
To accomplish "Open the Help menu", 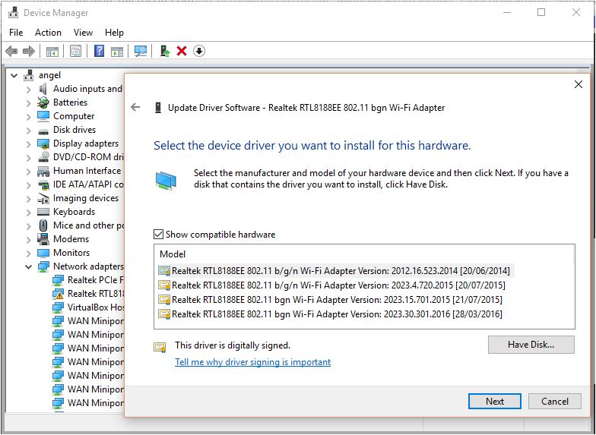I will (x=114, y=33).
